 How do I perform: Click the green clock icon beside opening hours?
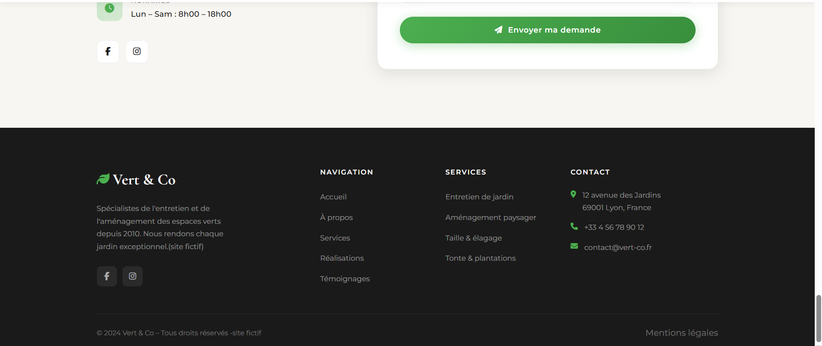point(110,8)
